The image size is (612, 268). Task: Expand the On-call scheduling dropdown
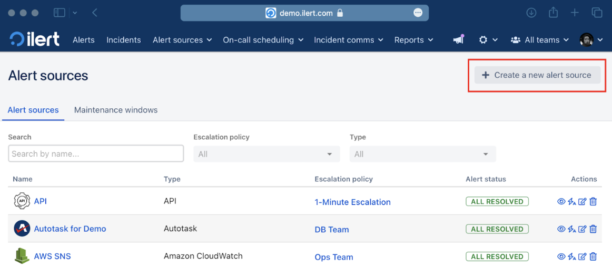pos(263,40)
